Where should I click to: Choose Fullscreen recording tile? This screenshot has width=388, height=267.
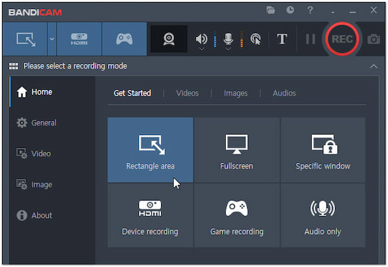237,150
